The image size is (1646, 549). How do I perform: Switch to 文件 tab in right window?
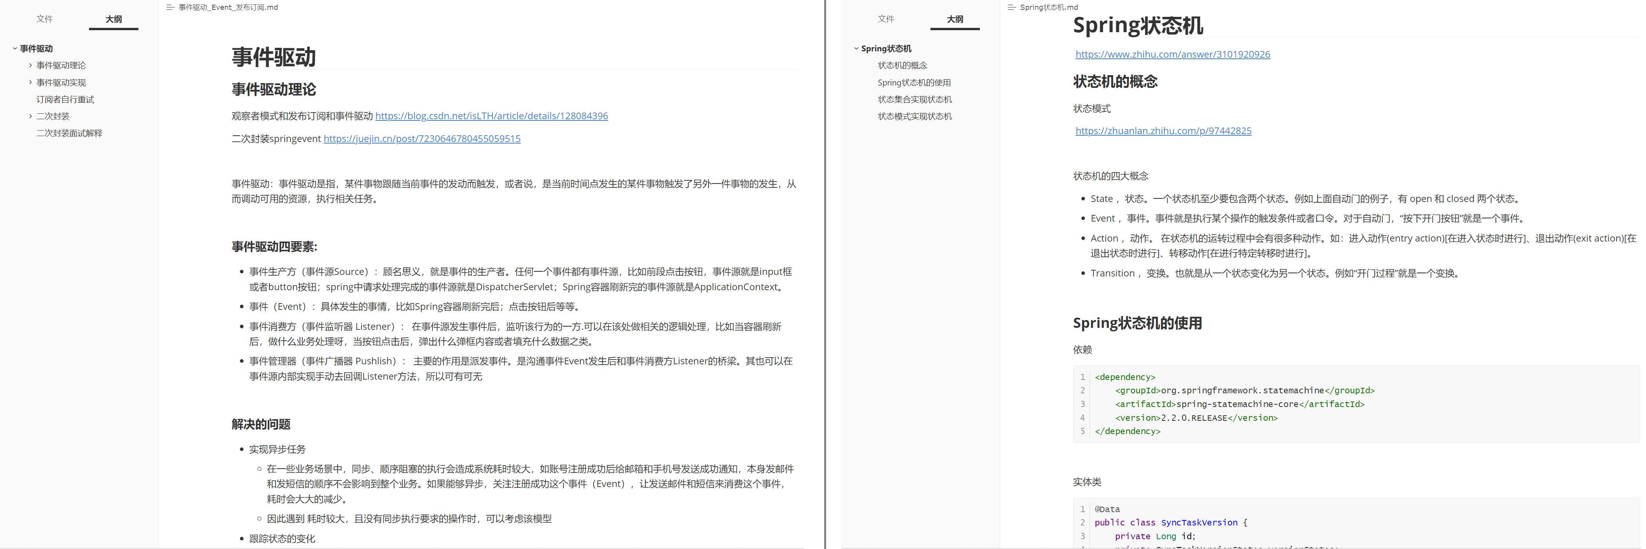coord(886,19)
